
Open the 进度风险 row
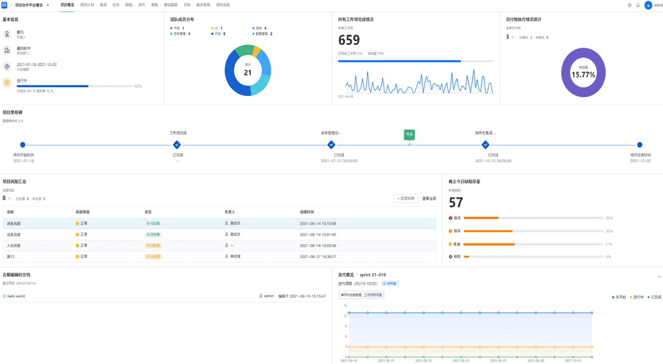tap(219, 224)
